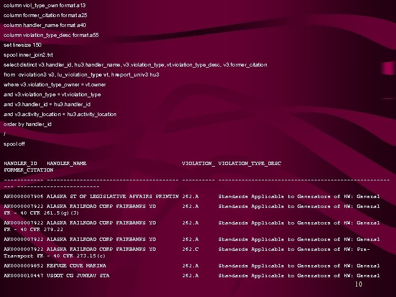
Task: Click the HANDLER_NAME column header
Action: (x=67, y=163)
